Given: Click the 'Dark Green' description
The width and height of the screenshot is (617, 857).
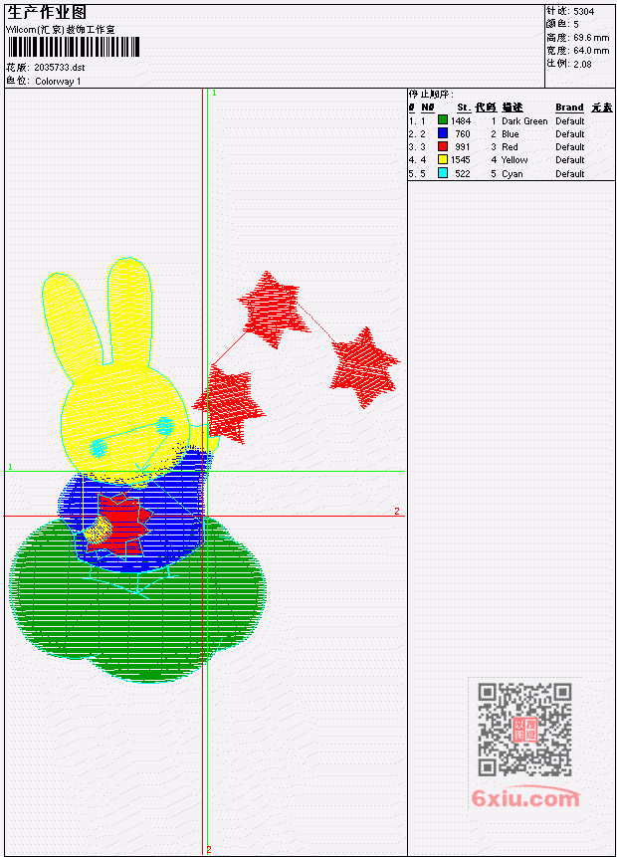Looking at the screenshot, I should (x=524, y=121).
